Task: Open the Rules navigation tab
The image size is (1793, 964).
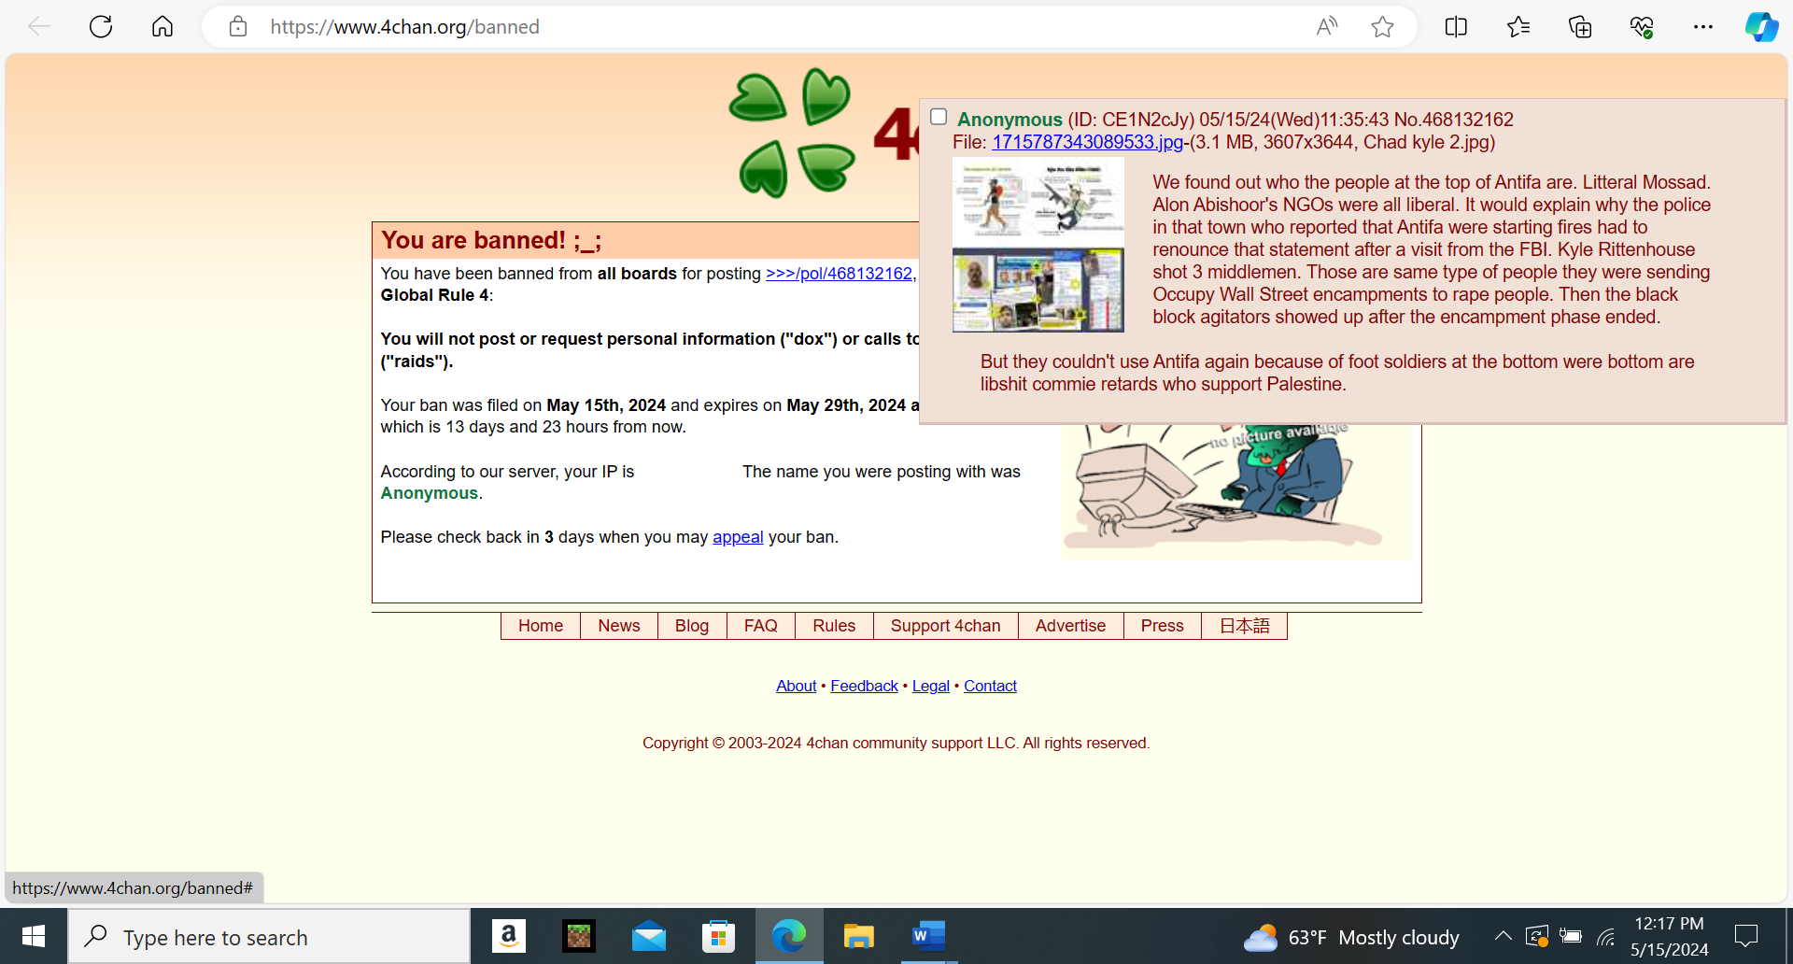Action: coord(834,626)
